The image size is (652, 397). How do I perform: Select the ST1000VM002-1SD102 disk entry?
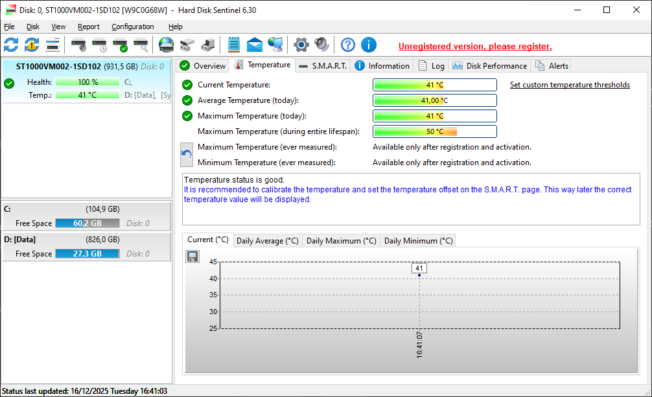point(58,66)
